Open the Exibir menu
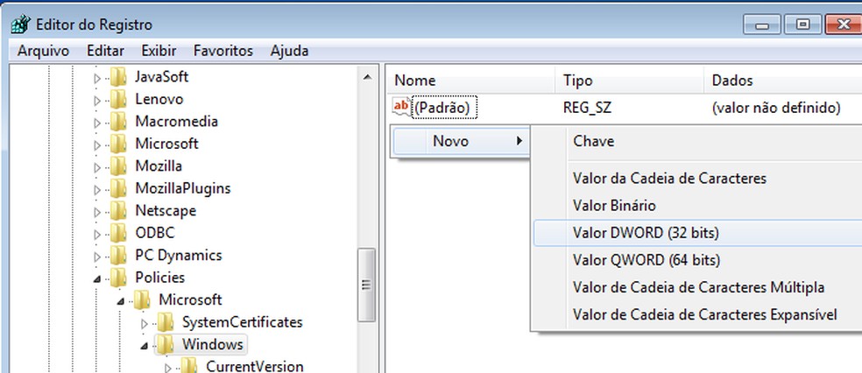Viewport: 862px width, 373px height. point(159,51)
